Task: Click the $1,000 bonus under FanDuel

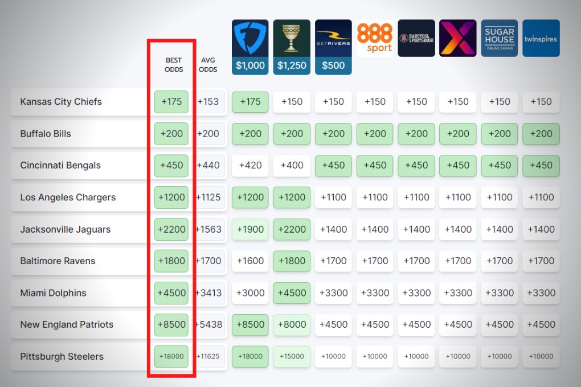Action: pos(250,65)
